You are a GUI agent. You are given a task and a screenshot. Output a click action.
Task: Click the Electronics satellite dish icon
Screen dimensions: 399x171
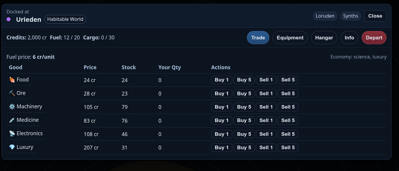click(x=12, y=133)
